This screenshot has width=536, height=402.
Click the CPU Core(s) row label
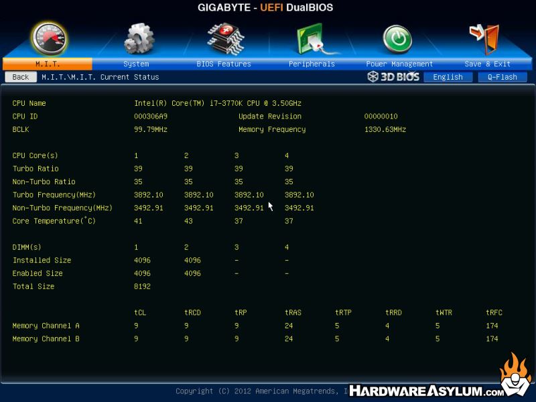click(36, 155)
